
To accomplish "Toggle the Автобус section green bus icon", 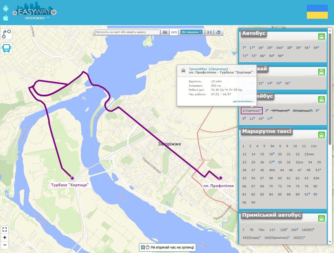I will point(321,37).
